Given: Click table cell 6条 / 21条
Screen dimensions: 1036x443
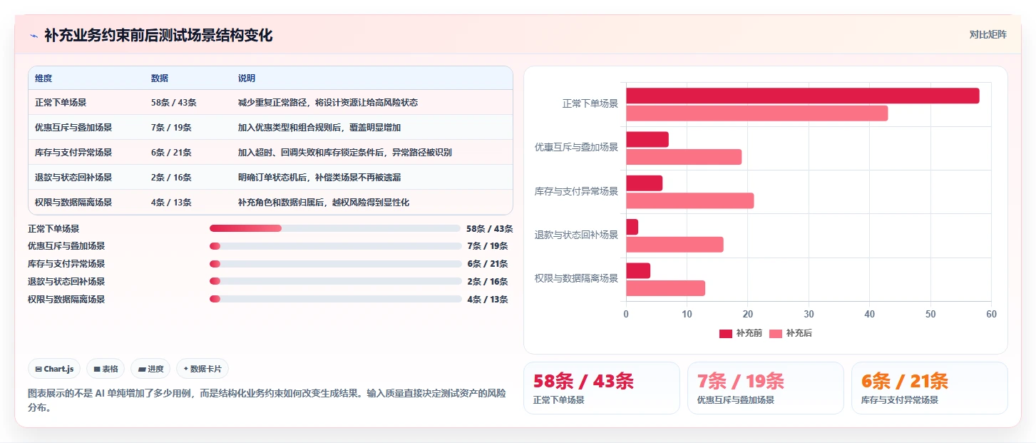Looking at the screenshot, I should point(171,153).
